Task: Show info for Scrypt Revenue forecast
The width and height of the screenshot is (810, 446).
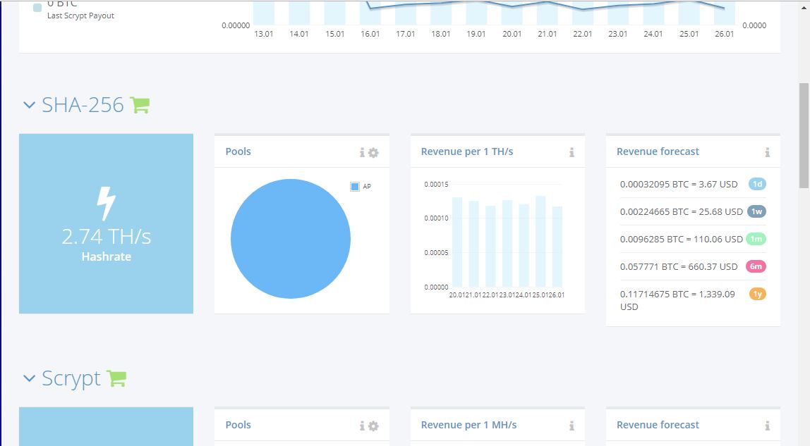Action: [x=767, y=426]
